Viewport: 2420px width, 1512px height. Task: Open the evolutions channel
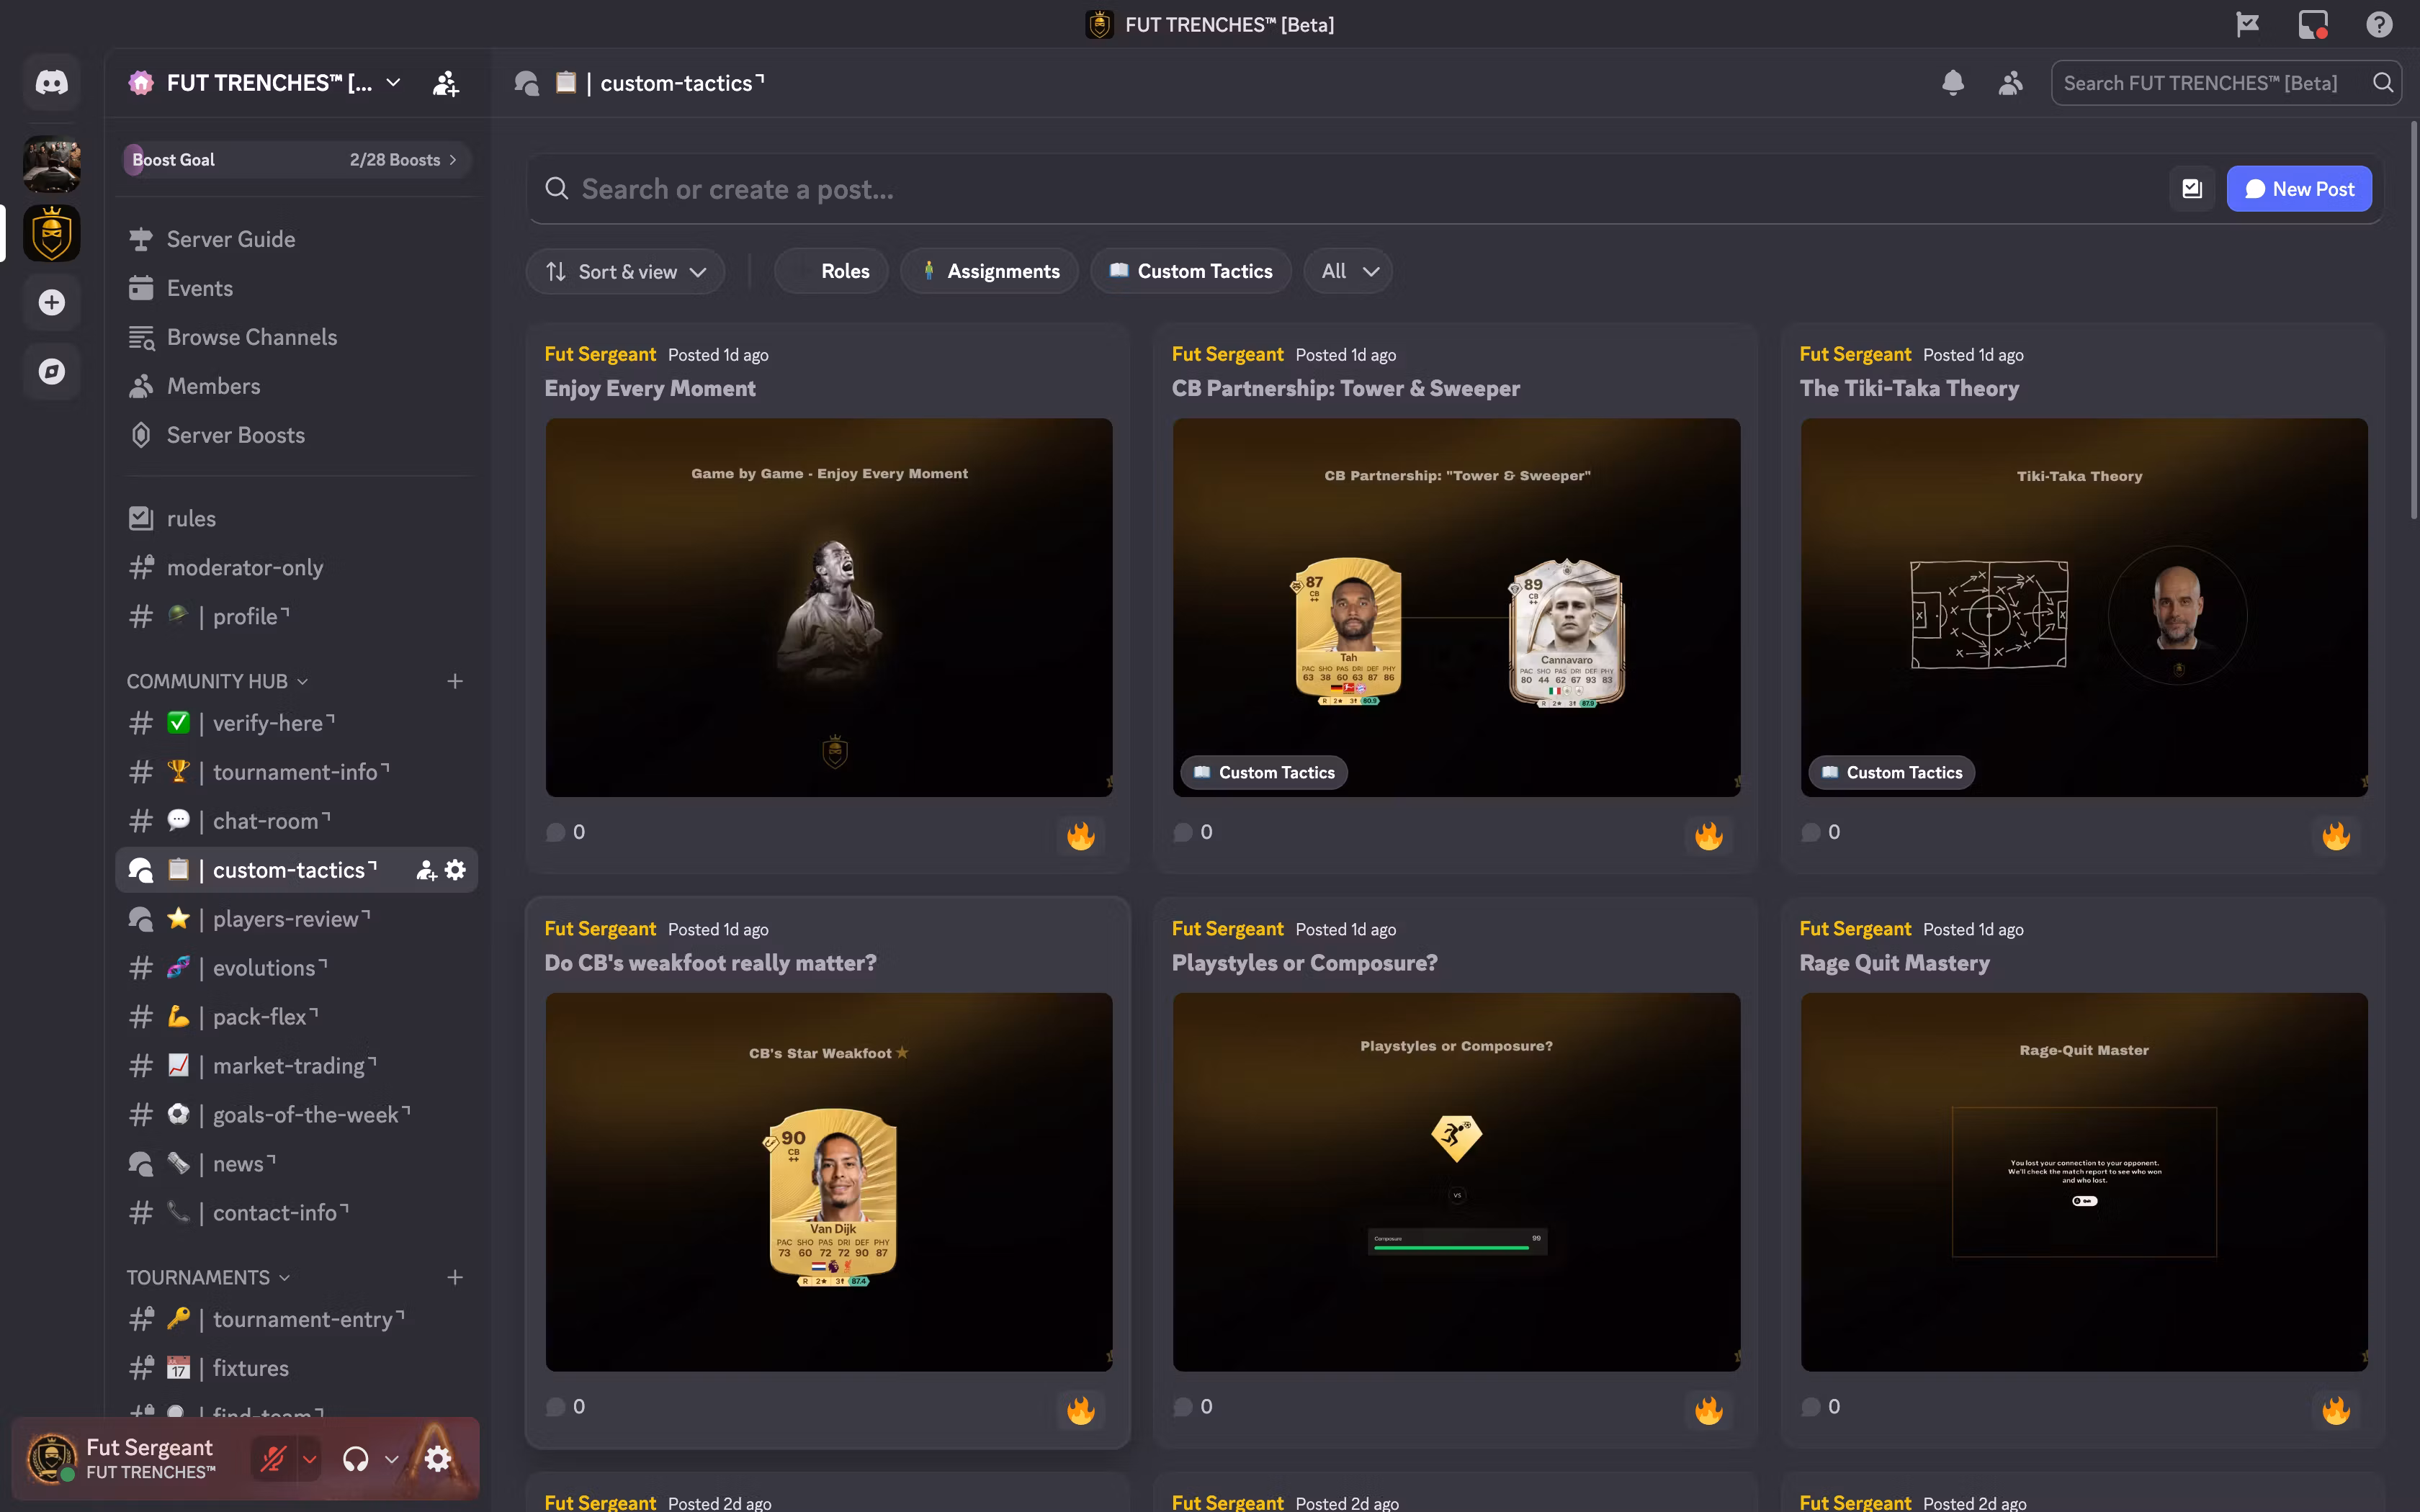coord(296,968)
